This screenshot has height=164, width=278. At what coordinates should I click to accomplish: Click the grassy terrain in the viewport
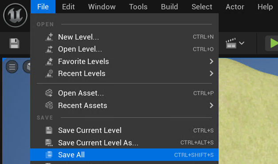(x=248, y=116)
